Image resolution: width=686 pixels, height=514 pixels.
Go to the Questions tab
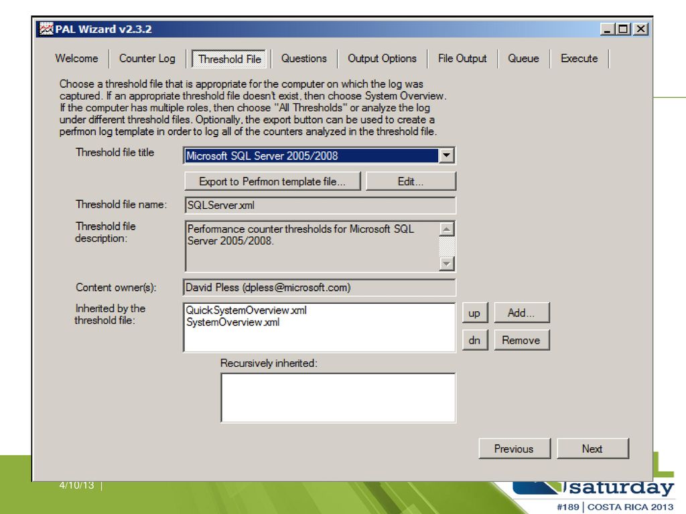click(x=303, y=59)
